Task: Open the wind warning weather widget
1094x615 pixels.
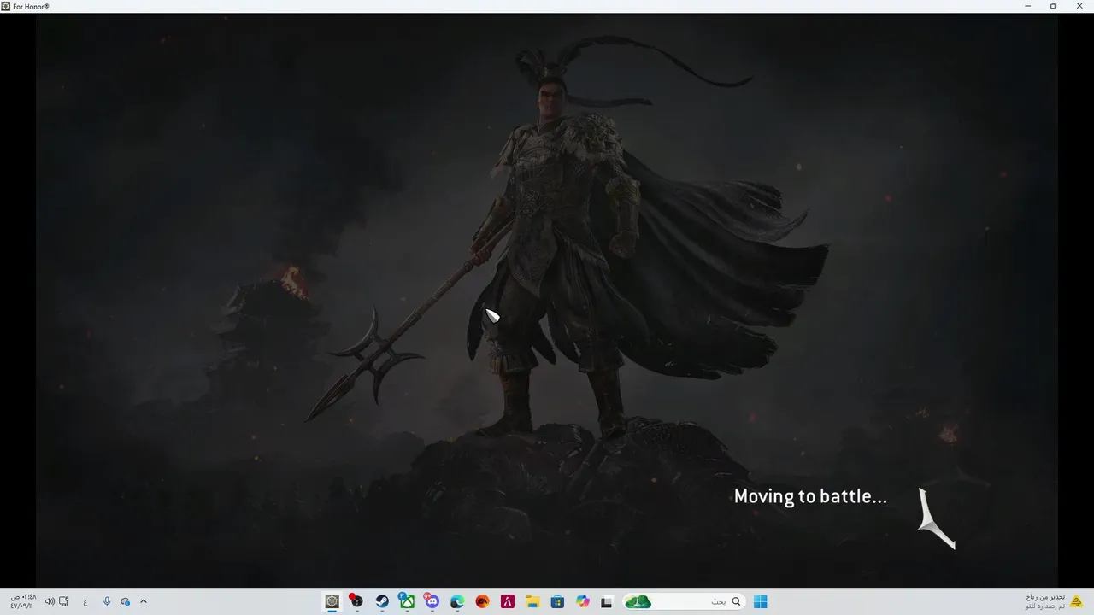Action: click(x=1056, y=601)
